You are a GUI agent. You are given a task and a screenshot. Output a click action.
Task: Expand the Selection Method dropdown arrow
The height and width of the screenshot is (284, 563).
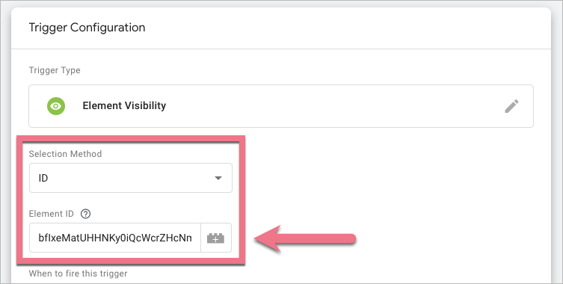(x=218, y=178)
